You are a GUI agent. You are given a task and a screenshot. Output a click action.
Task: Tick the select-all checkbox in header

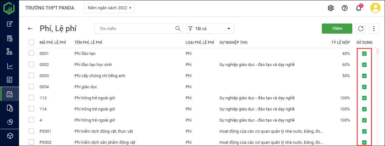click(31, 42)
